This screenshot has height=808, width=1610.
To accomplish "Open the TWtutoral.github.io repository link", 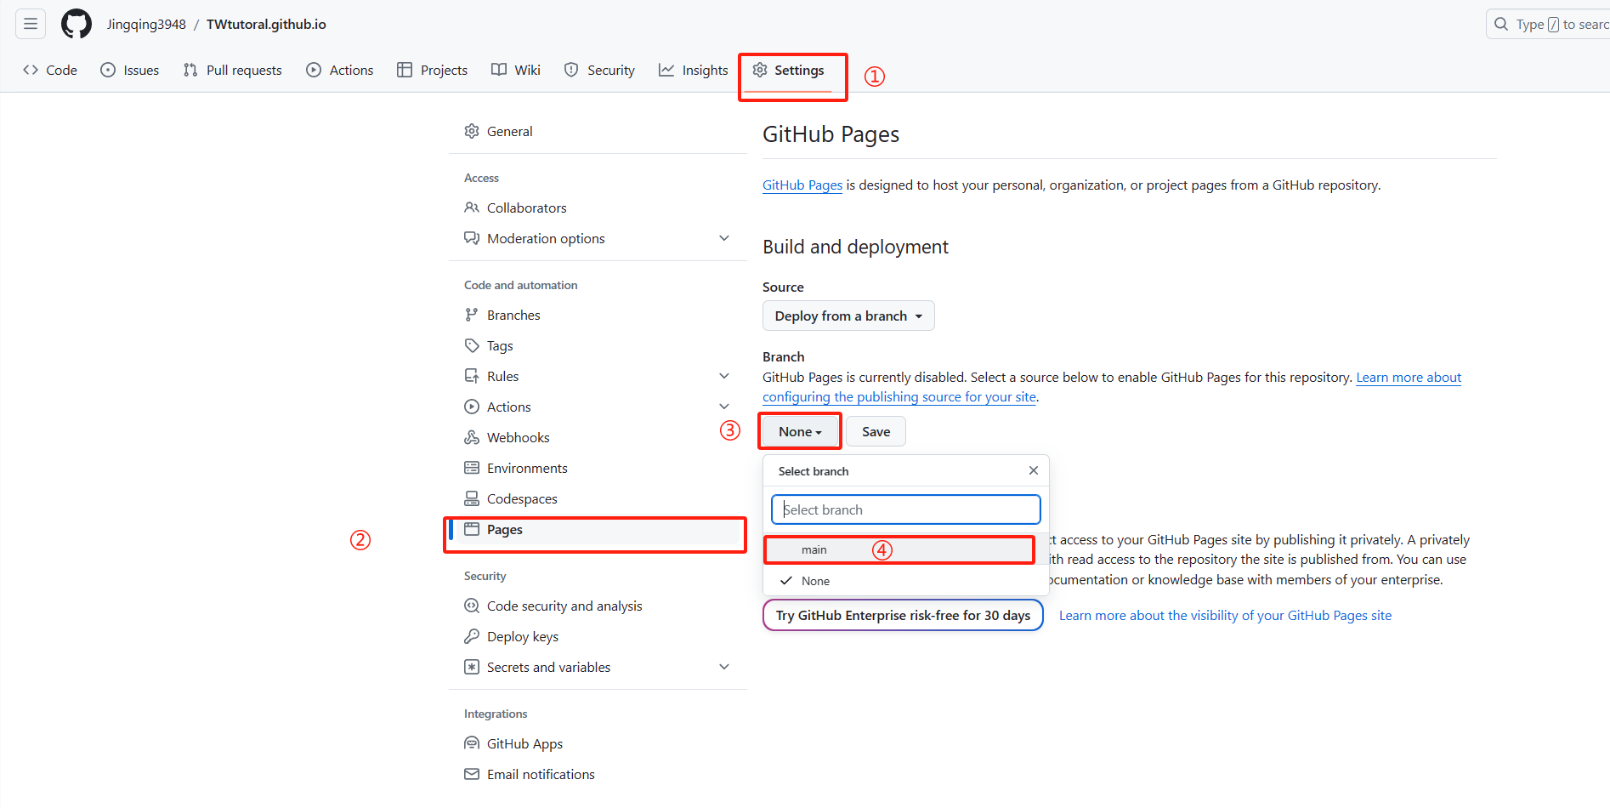I will [x=266, y=24].
